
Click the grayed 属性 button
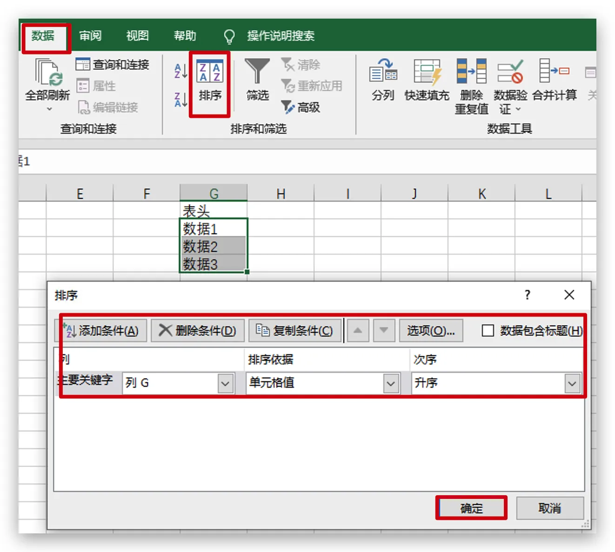click(x=96, y=86)
